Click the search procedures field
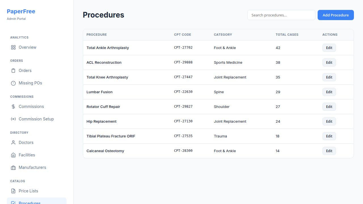This screenshot has width=363, height=204. coord(281,15)
